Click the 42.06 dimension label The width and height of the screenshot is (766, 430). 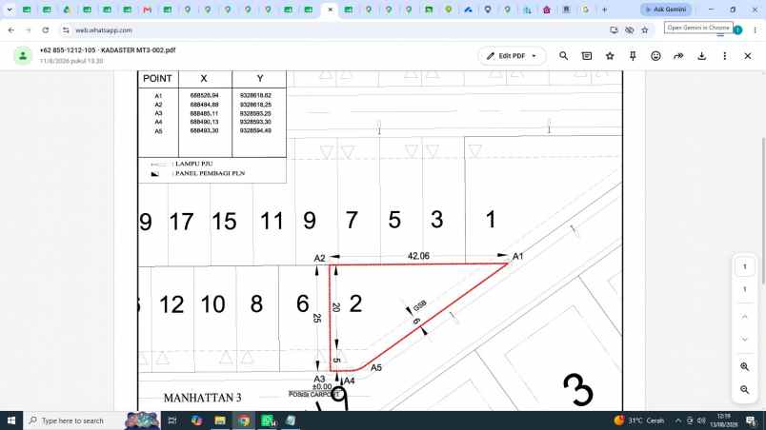[418, 256]
